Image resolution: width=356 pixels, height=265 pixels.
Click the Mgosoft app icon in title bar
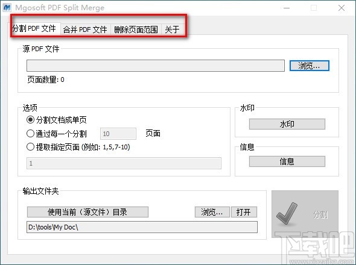click(7, 7)
